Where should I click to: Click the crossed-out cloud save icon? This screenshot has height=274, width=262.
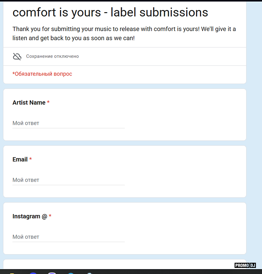pyautogui.click(x=17, y=56)
